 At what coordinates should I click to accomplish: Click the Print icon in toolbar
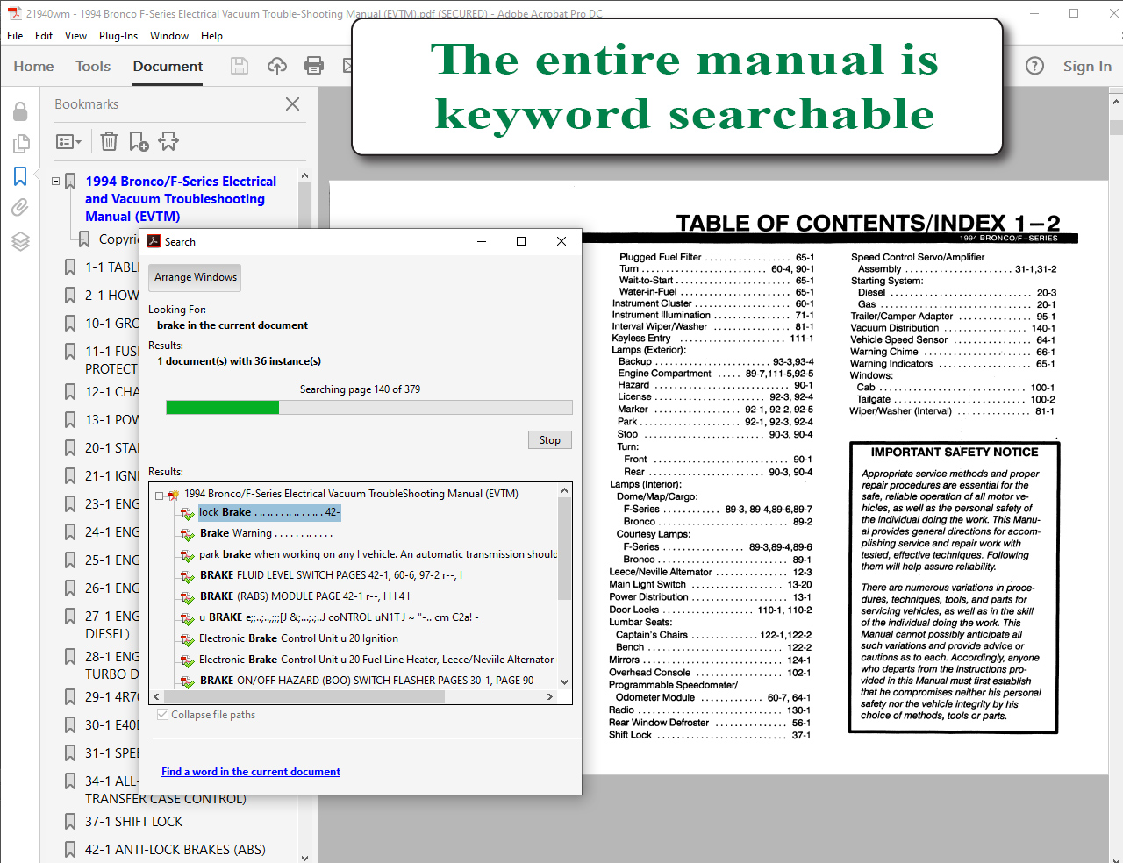pos(314,66)
